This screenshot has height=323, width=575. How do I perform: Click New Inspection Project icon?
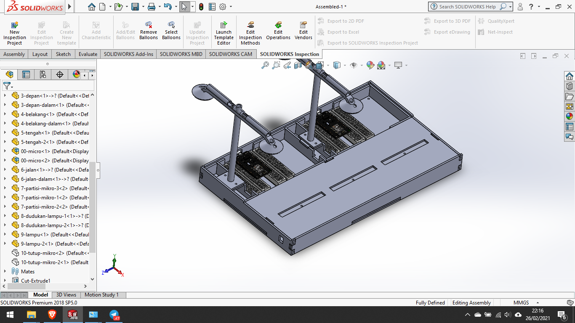pyautogui.click(x=15, y=33)
